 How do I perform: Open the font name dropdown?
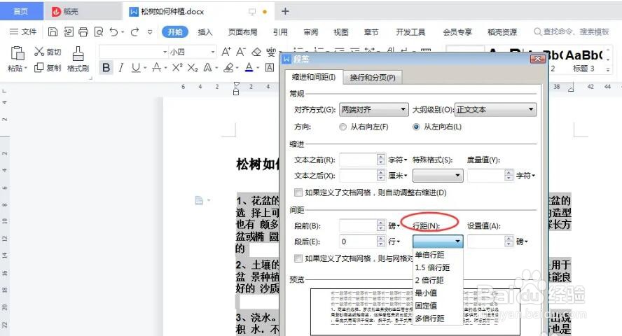point(165,52)
